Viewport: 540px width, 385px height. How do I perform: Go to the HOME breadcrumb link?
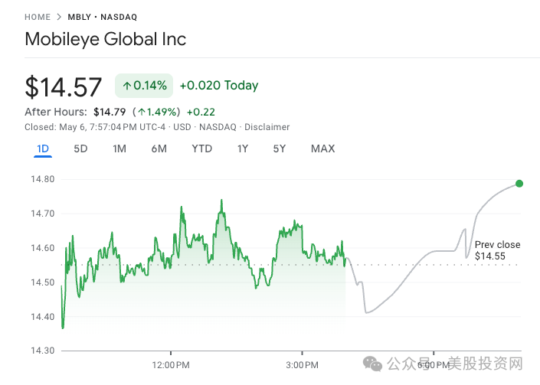click(x=38, y=17)
